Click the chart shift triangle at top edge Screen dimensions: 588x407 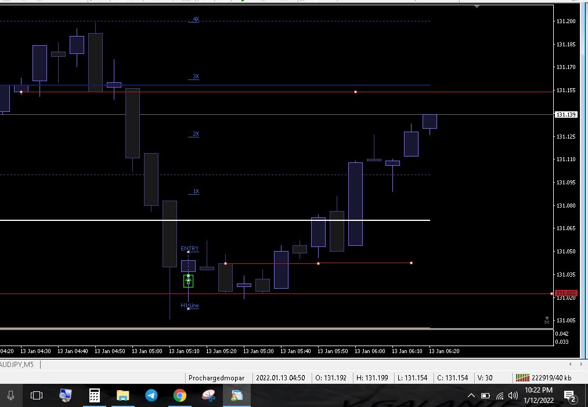[x=477, y=6]
